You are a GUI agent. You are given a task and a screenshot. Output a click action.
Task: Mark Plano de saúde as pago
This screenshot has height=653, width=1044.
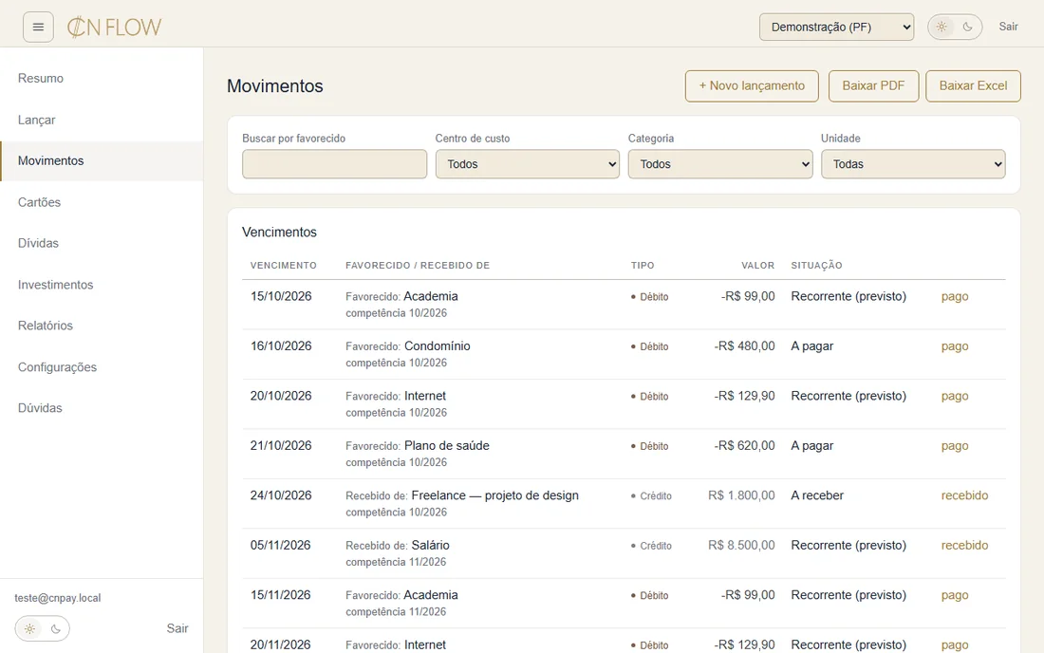954,446
